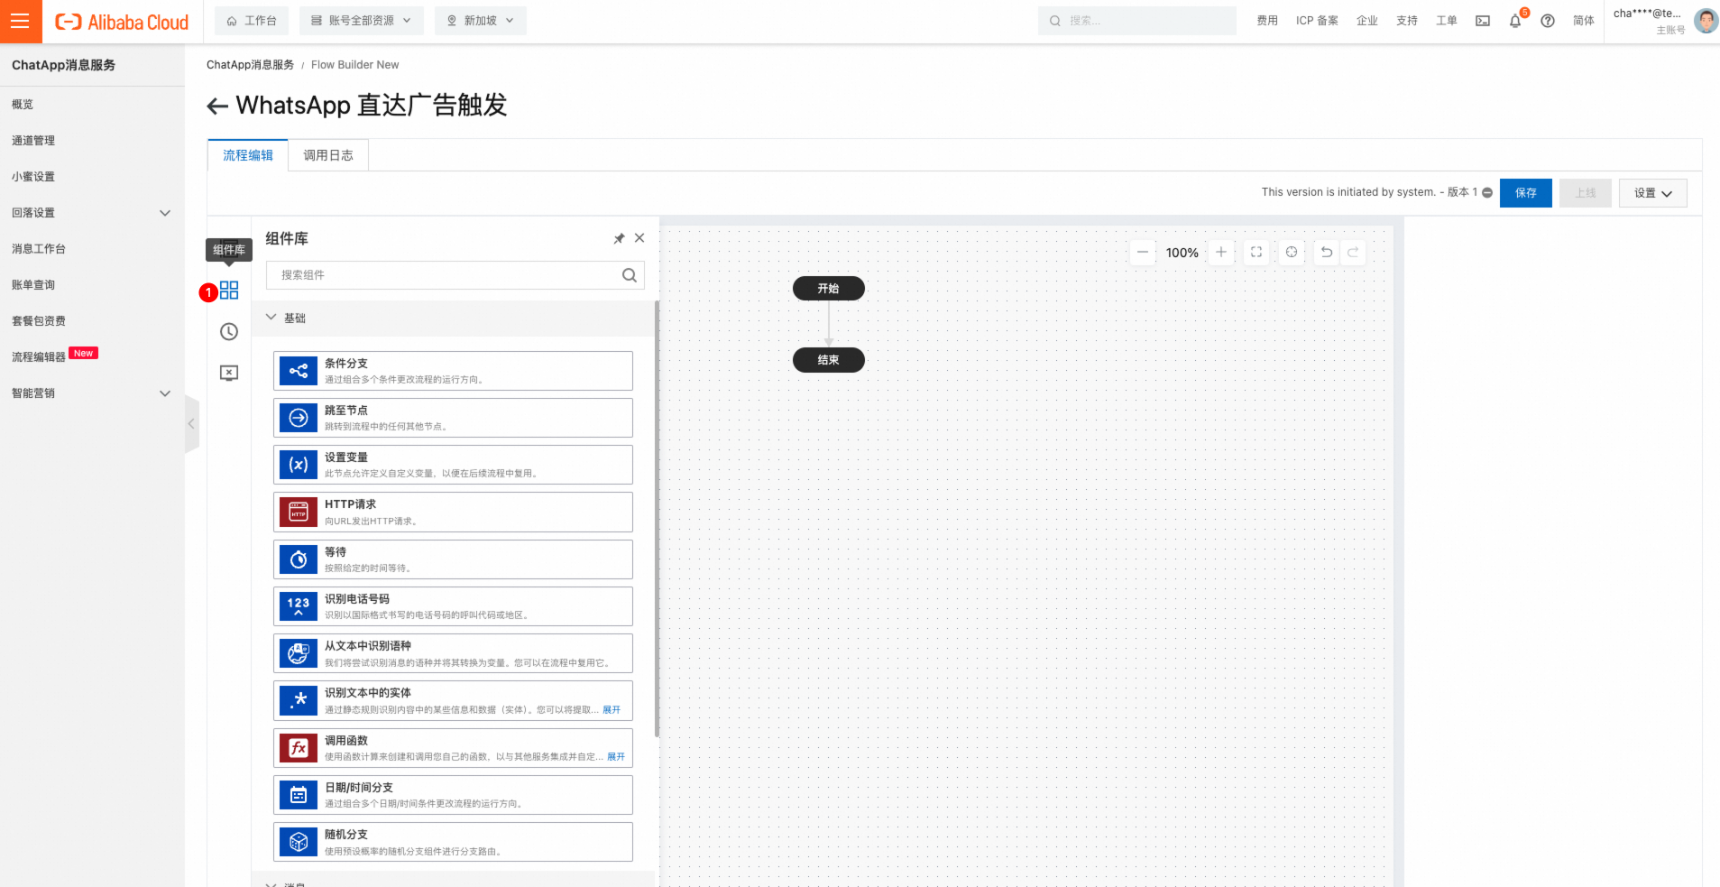Switch language via 简体

coord(1584,21)
